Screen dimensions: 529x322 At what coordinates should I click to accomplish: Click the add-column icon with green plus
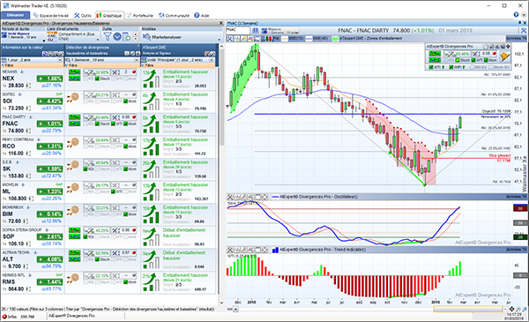point(126,36)
